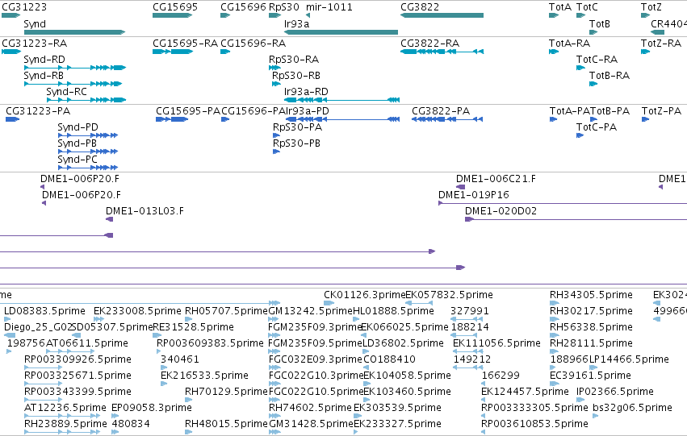Click the CG15695-RA transcript label
The height and width of the screenshot is (436, 687).
point(185,44)
